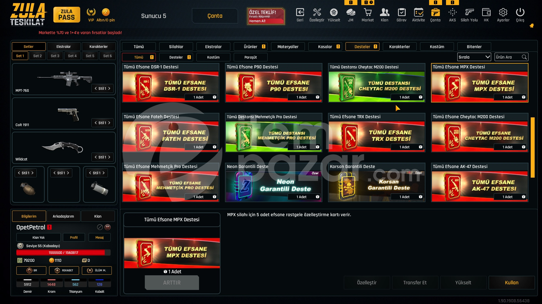This screenshot has width=542, height=304.
Task: Switch to the Karakterler inventory category tab
Action: [x=400, y=46]
